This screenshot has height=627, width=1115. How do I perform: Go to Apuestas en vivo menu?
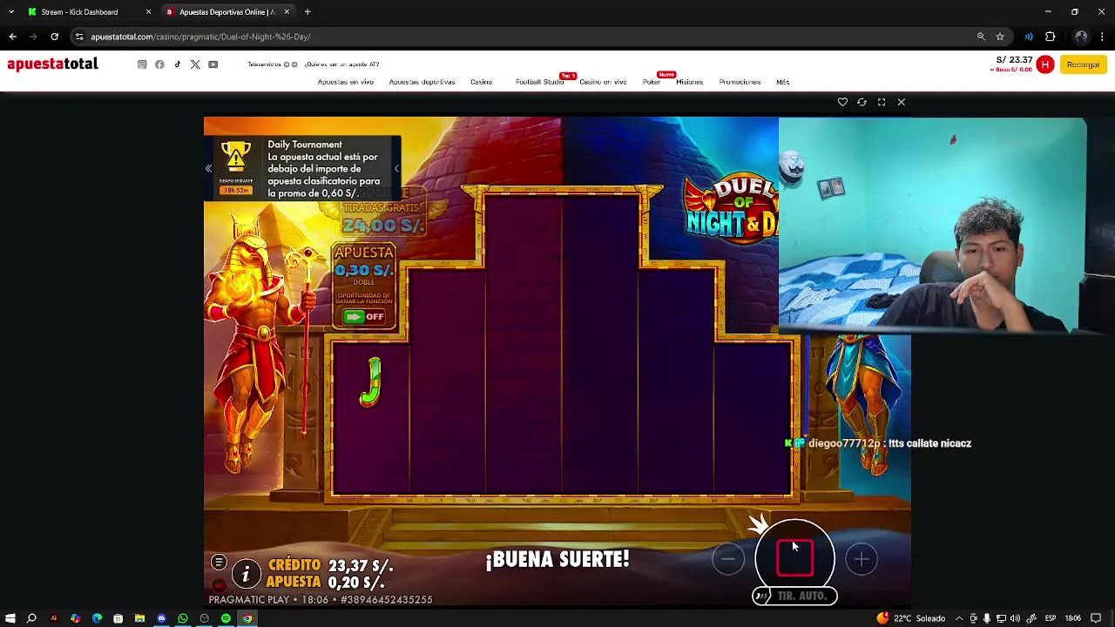coord(346,82)
